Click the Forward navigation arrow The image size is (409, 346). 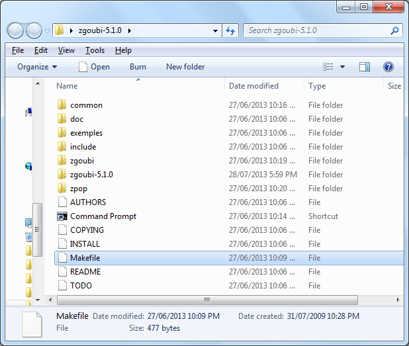pos(34,31)
